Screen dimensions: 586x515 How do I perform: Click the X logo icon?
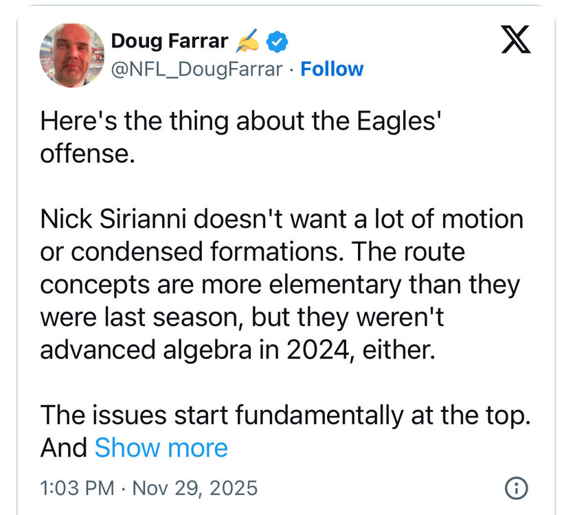[x=515, y=40]
